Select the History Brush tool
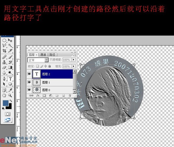The image size is (174, 147). click(10, 62)
